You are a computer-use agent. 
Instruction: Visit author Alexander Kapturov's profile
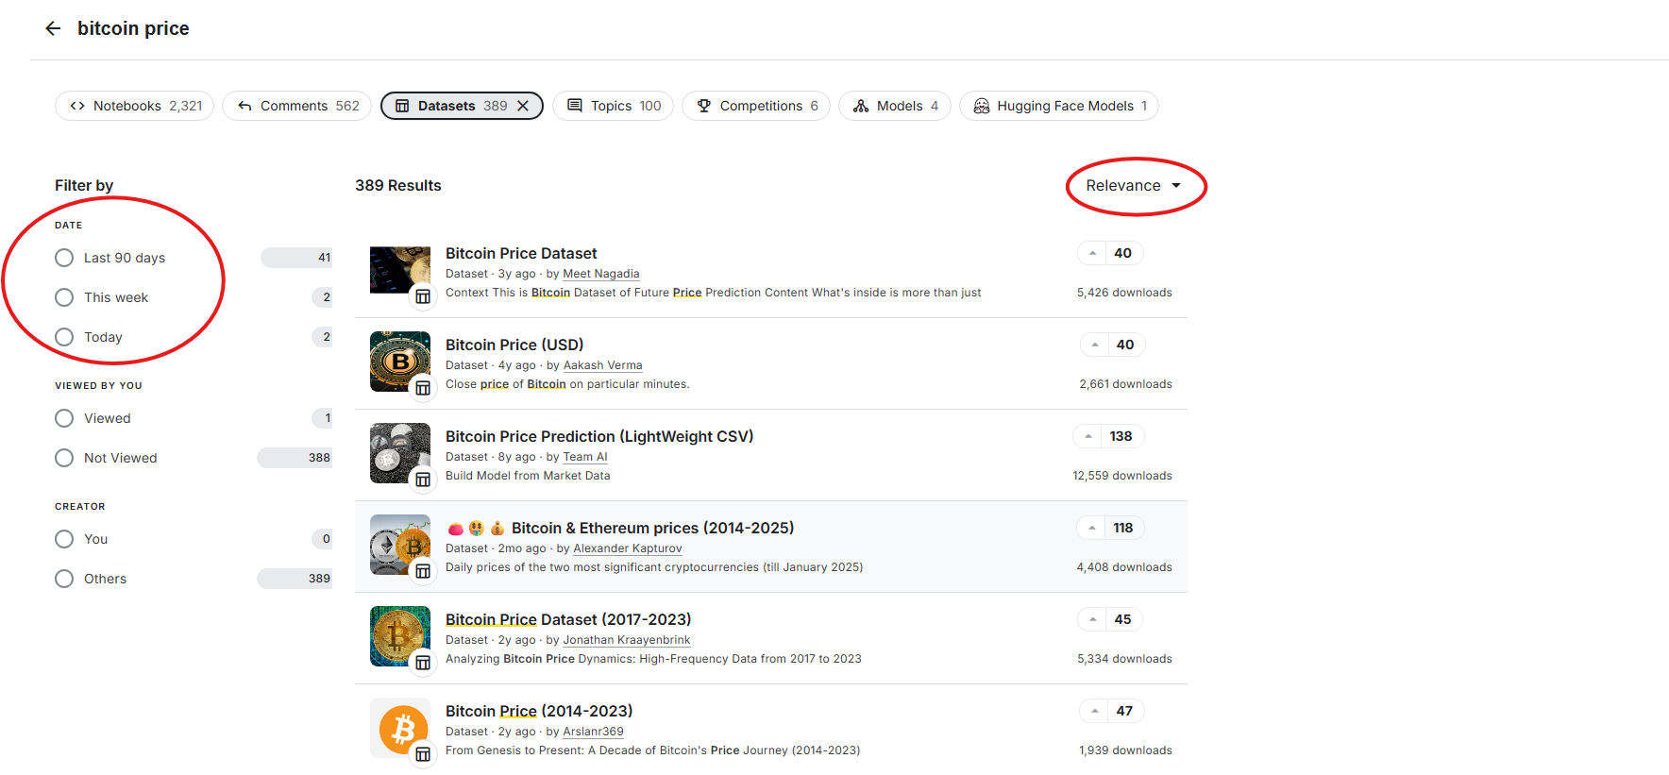[628, 548]
